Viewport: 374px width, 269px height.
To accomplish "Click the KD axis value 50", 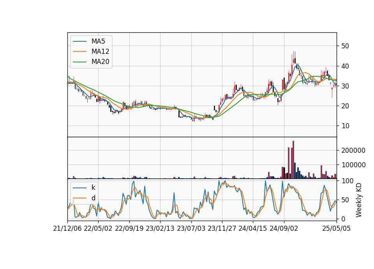I will tap(345, 200).
